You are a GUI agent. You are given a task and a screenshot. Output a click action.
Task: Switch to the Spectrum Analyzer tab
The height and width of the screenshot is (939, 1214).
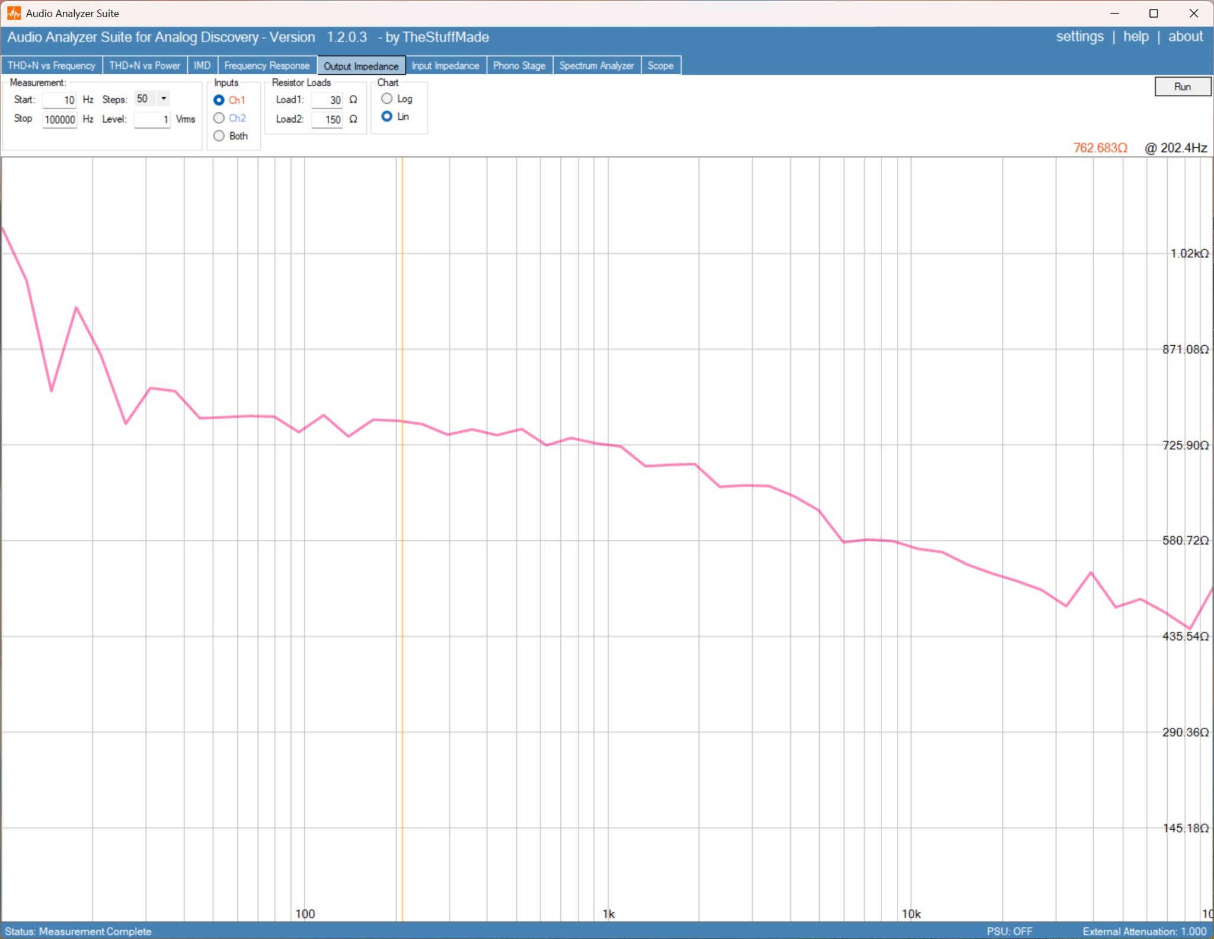[596, 65]
